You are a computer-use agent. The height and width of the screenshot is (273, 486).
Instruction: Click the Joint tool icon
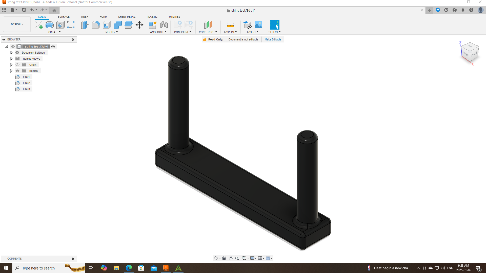[x=164, y=25]
